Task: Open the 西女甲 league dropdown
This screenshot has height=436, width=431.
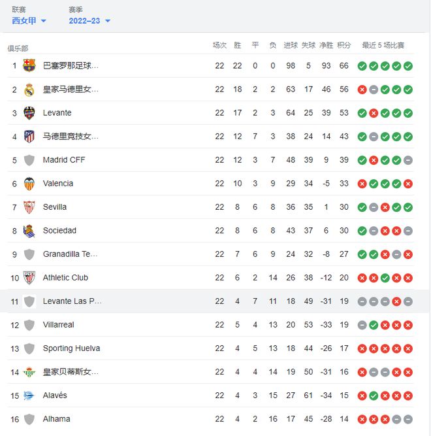Action: tap(29, 21)
